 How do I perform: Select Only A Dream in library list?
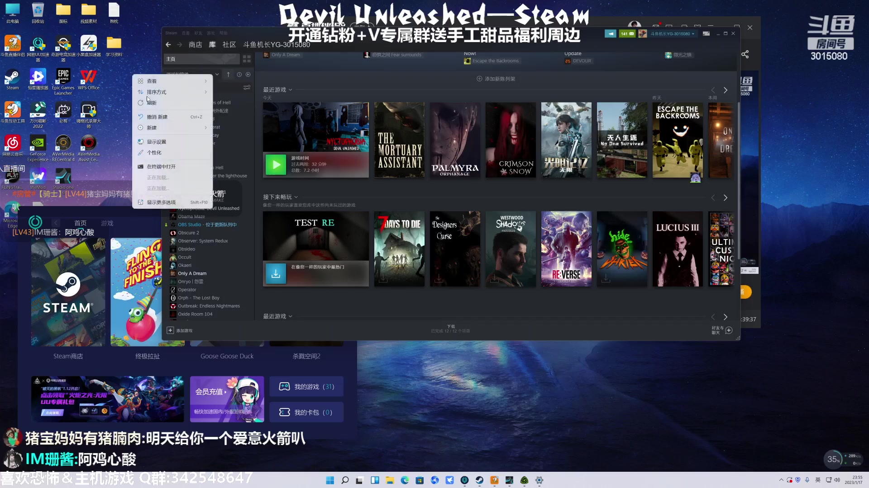[x=192, y=273]
